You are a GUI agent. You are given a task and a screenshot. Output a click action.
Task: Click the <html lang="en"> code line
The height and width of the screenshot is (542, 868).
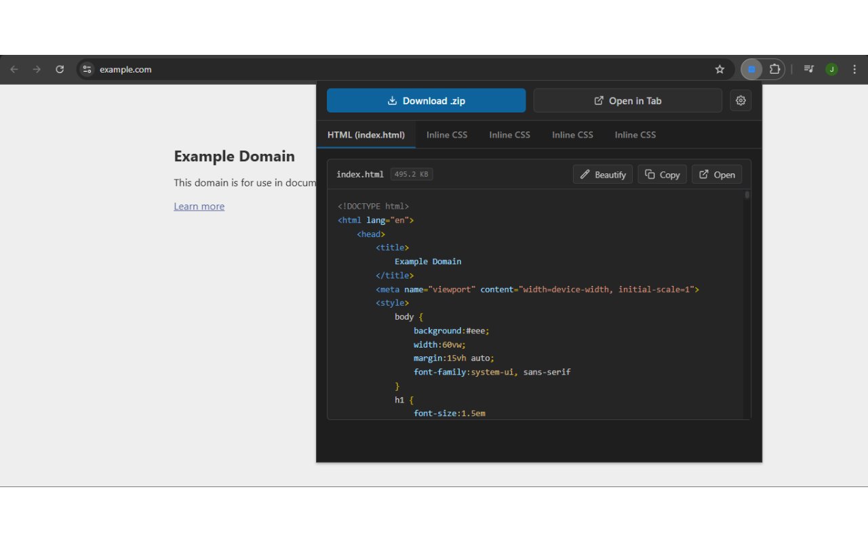(x=376, y=220)
